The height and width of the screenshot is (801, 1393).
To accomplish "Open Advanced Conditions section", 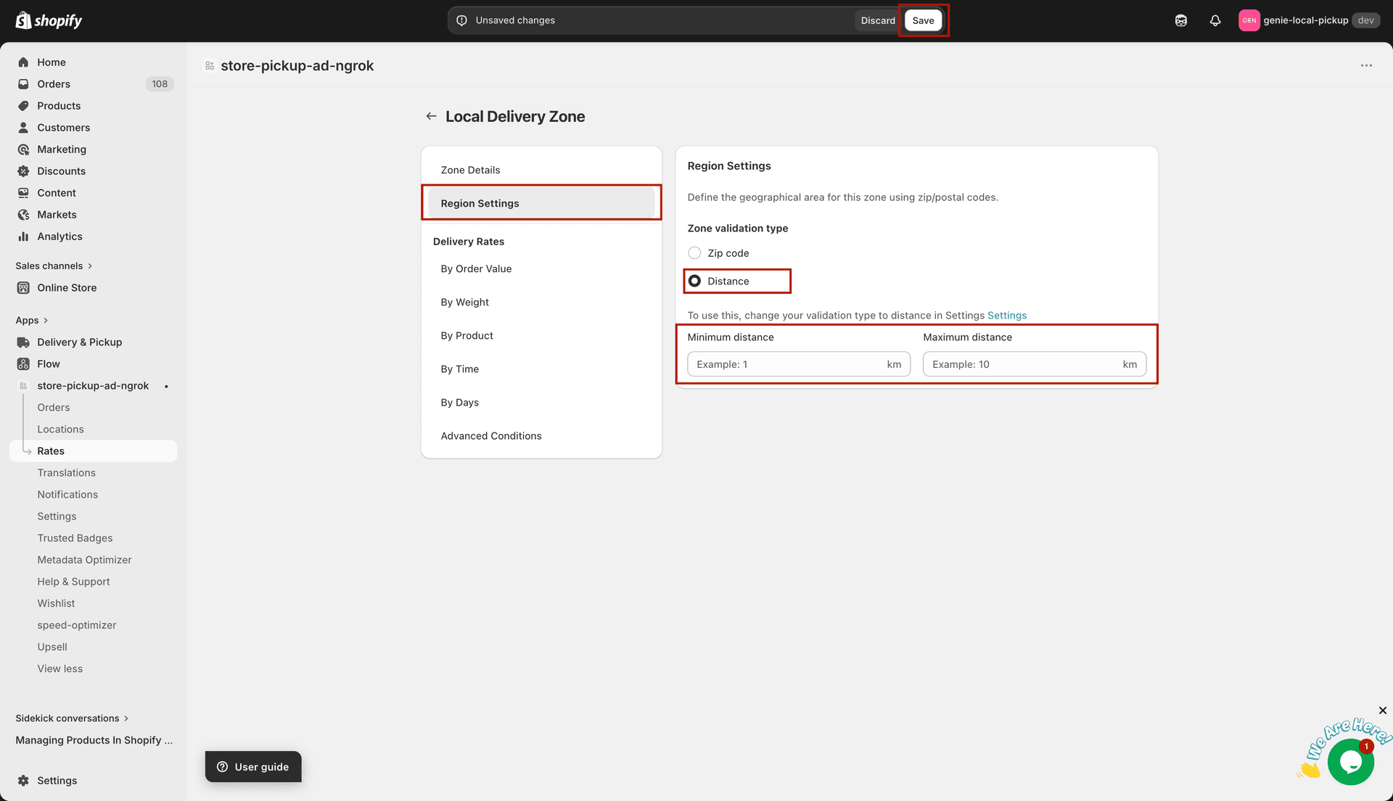I will (541, 435).
